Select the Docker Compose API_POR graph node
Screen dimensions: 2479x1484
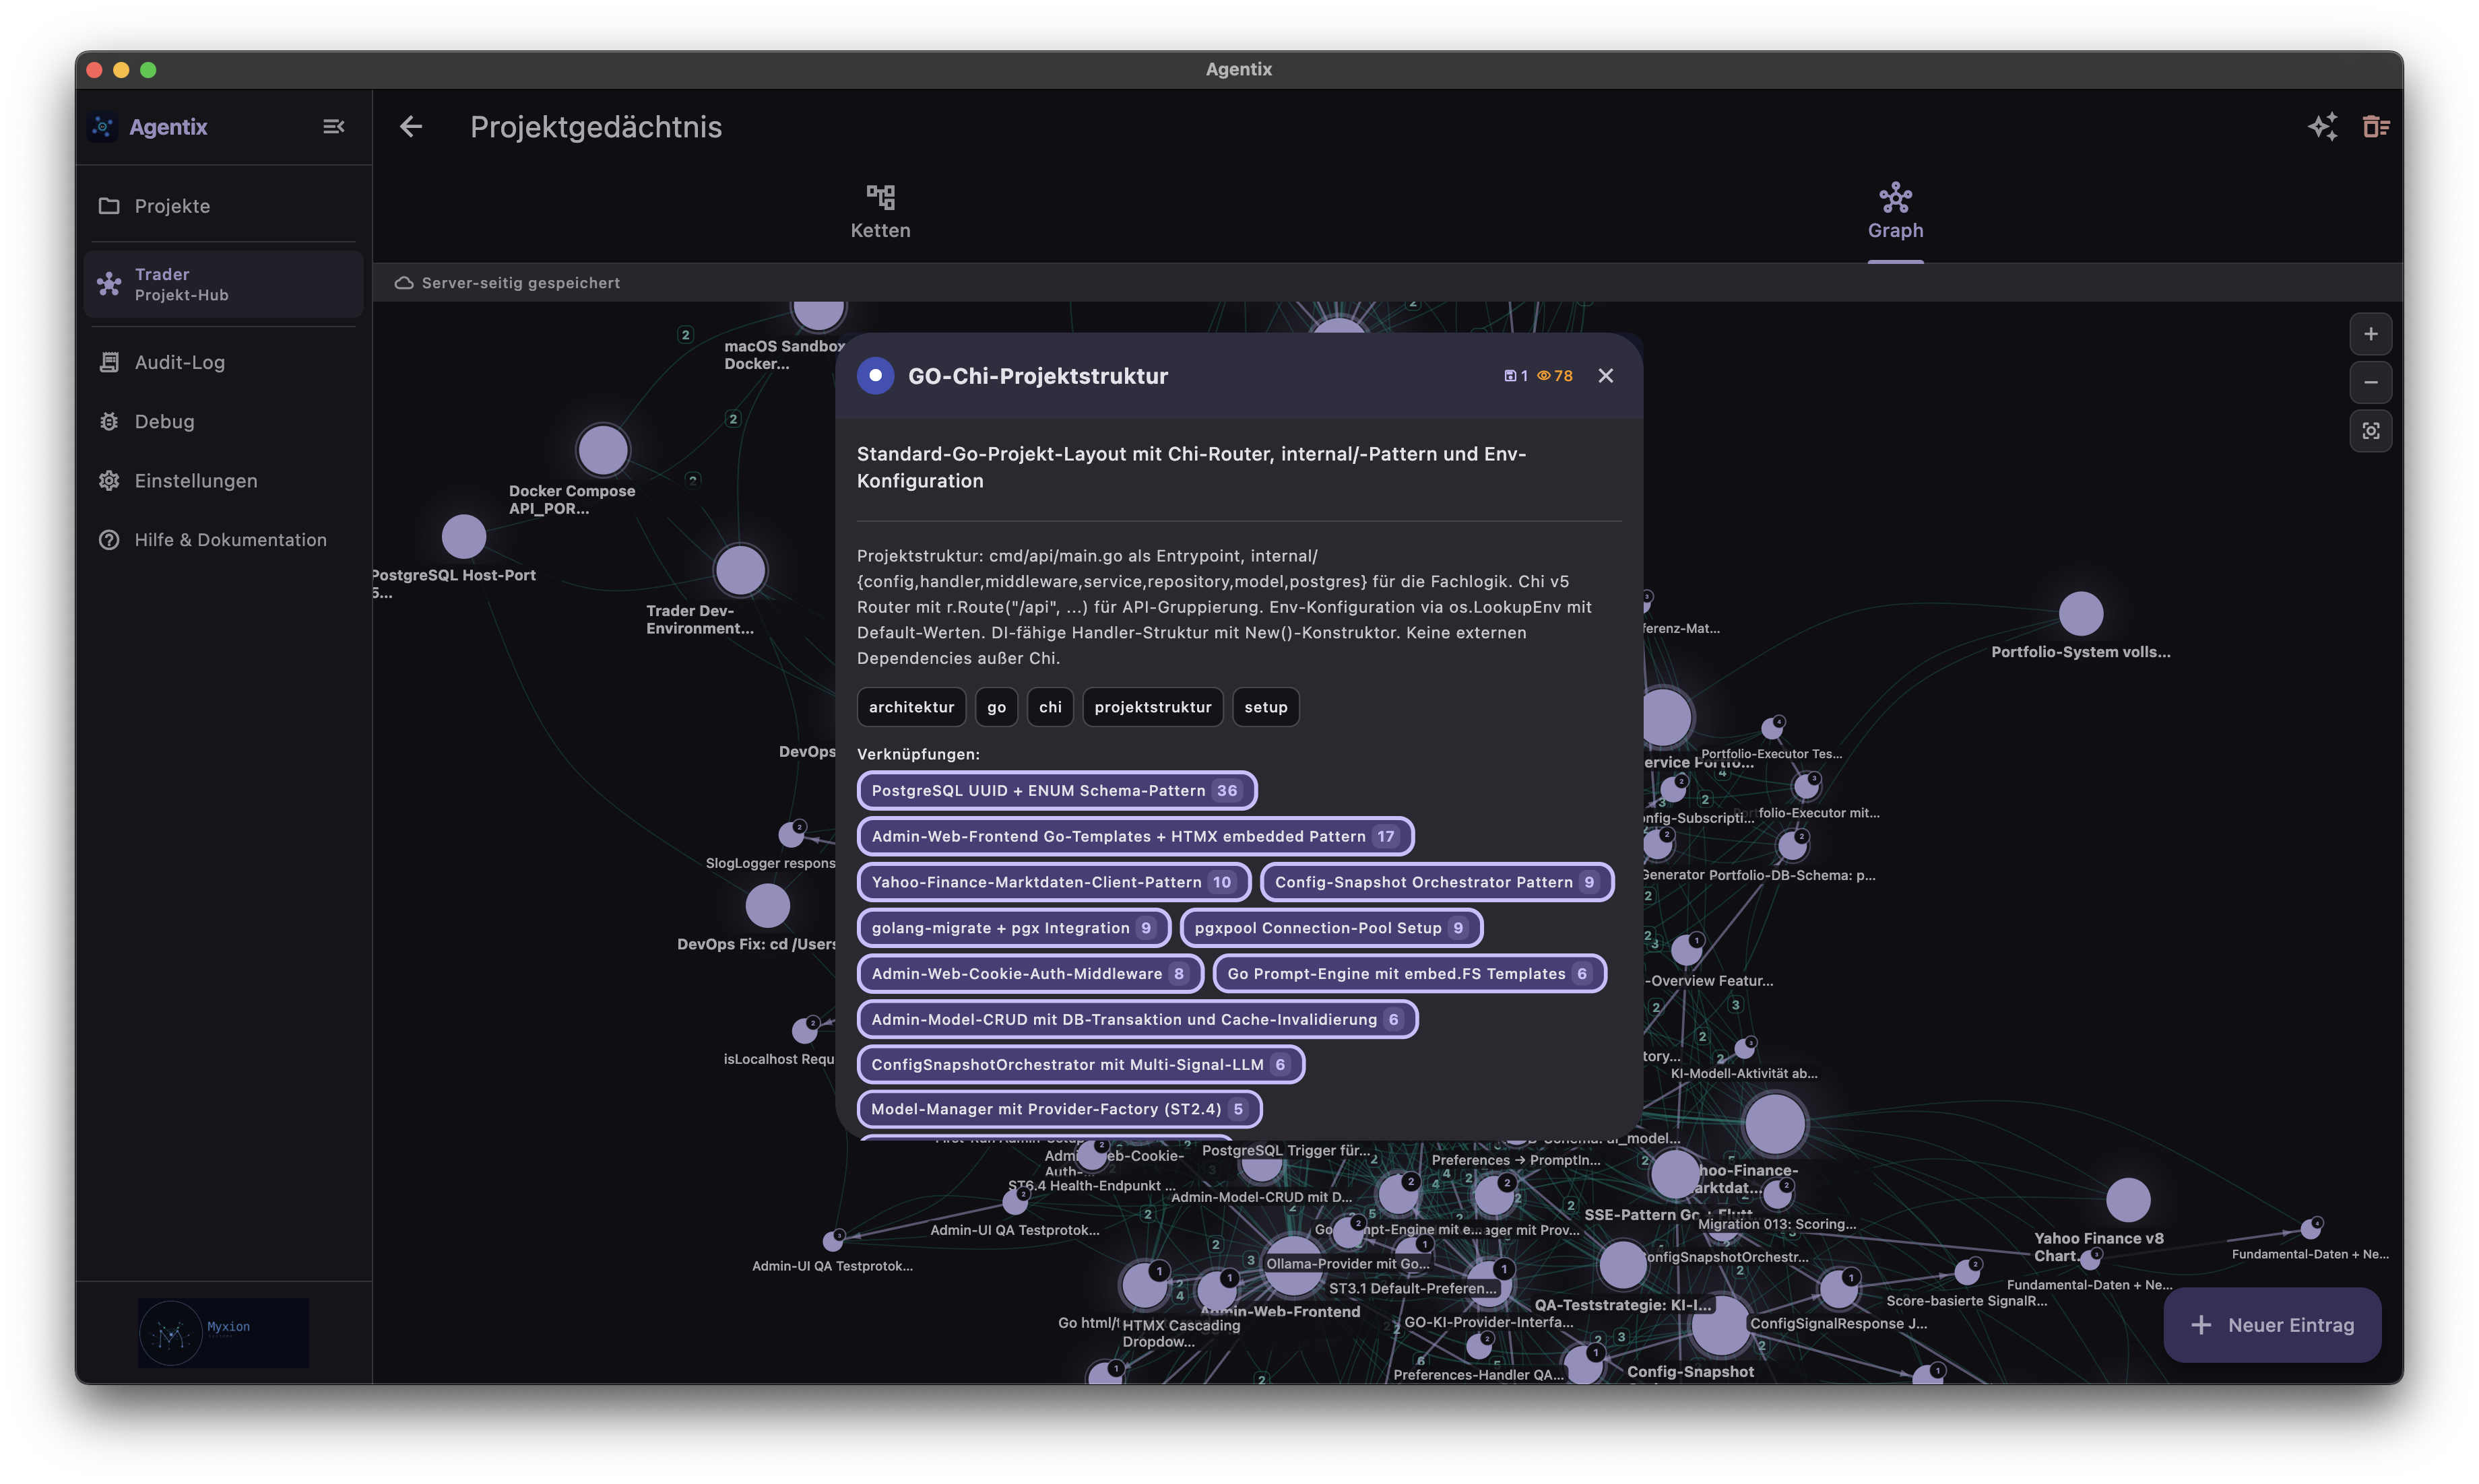[x=602, y=450]
